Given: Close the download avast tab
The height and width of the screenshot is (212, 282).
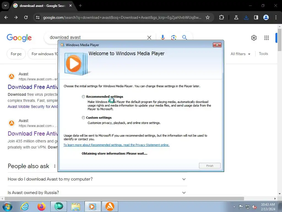Looking at the screenshot, I should coord(70,6).
